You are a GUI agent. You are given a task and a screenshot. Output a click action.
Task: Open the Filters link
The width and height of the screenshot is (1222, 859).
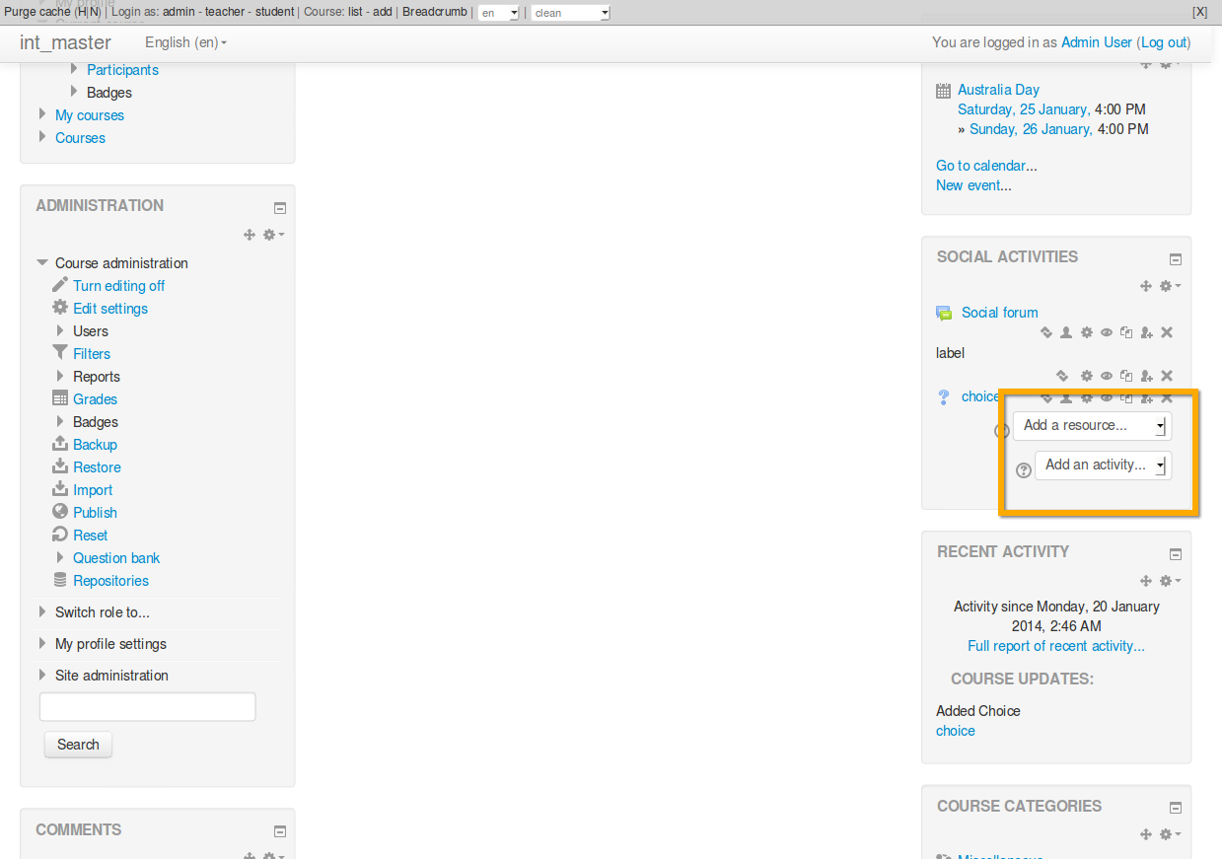point(92,354)
